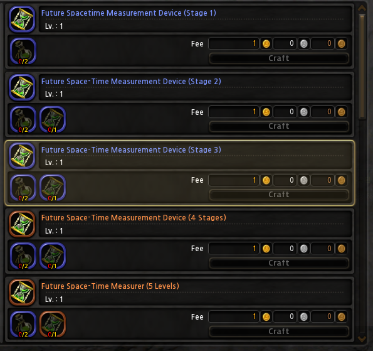Click Stage 1 potion ingredient icon 0/2

(23, 51)
